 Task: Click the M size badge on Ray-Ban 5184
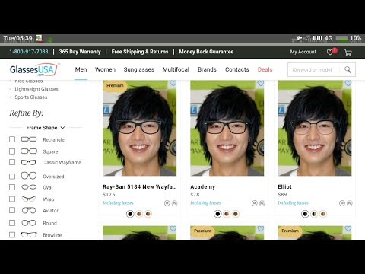[167, 203]
